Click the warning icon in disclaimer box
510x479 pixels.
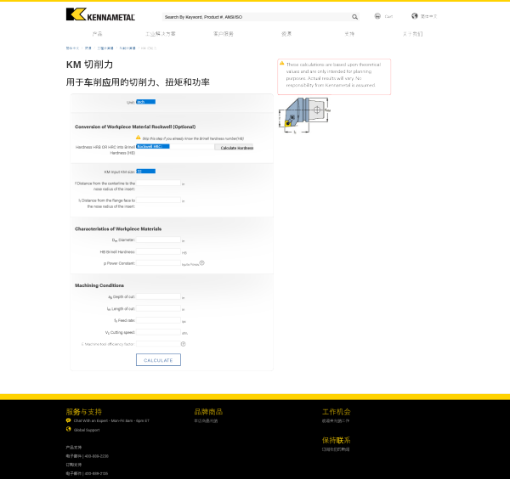point(282,64)
